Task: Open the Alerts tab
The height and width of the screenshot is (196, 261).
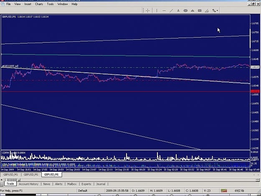Action: (58, 184)
